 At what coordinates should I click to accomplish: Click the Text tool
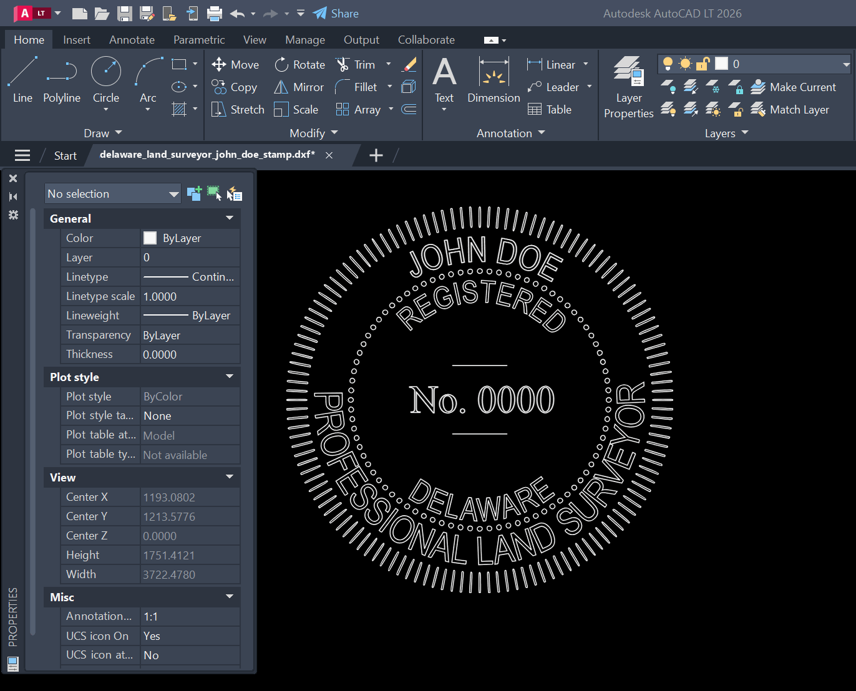pyautogui.click(x=444, y=80)
